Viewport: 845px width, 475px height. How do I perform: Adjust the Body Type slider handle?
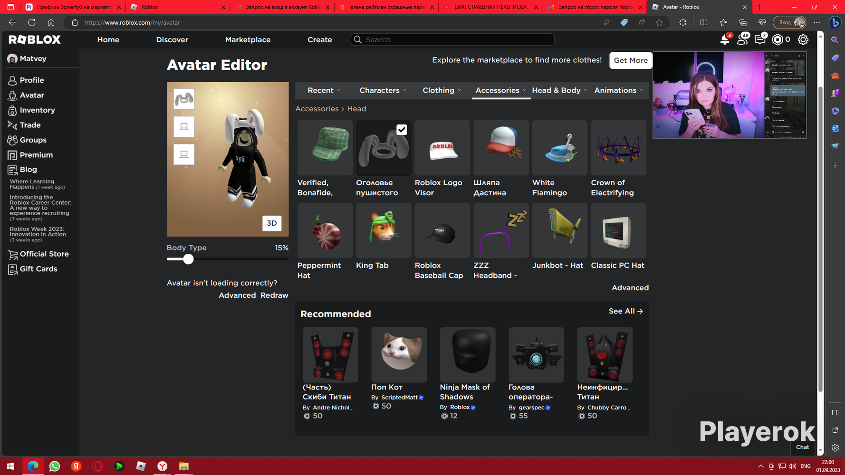[x=189, y=259]
